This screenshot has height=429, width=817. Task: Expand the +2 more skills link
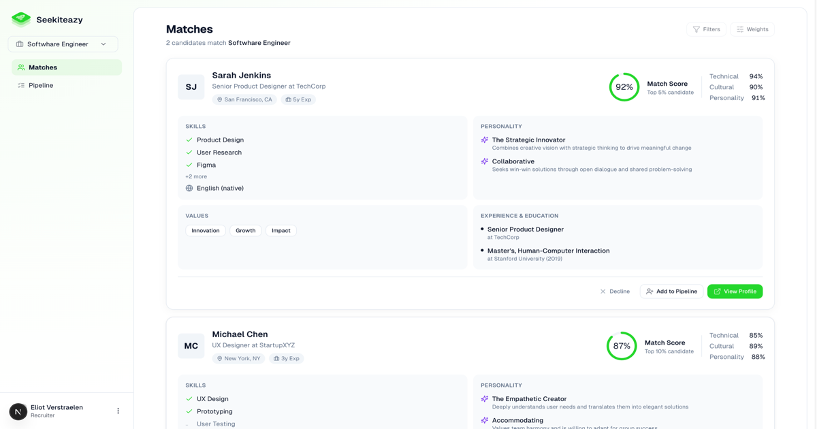pyautogui.click(x=196, y=176)
